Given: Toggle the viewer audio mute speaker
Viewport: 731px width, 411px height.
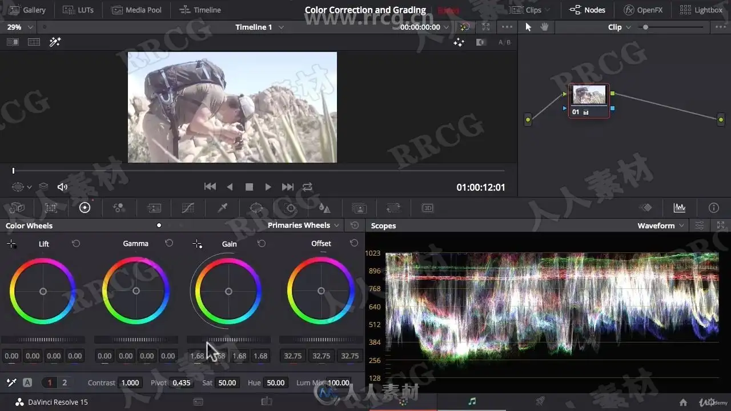Looking at the screenshot, I should pos(62,187).
